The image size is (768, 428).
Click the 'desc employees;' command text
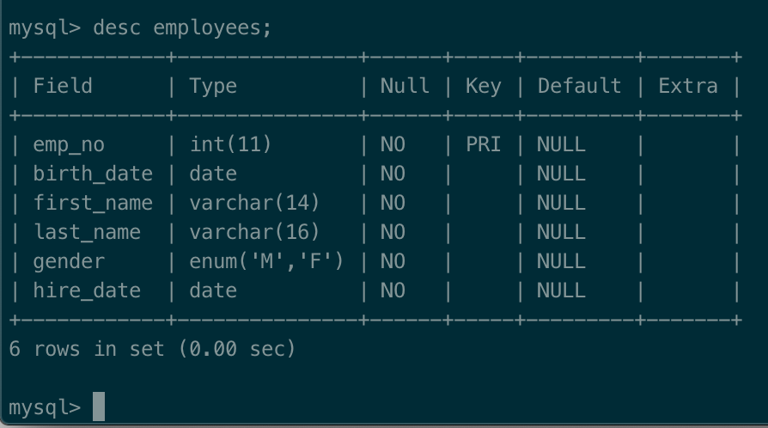coord(182,28)
